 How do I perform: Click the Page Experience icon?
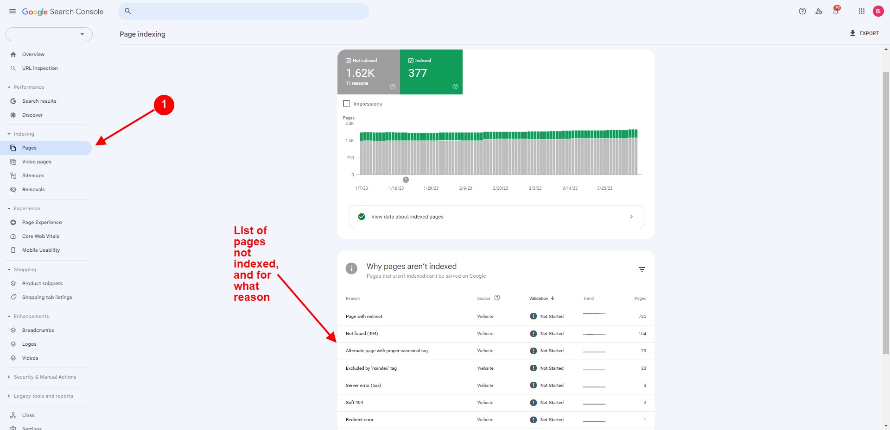click(13, 223)
